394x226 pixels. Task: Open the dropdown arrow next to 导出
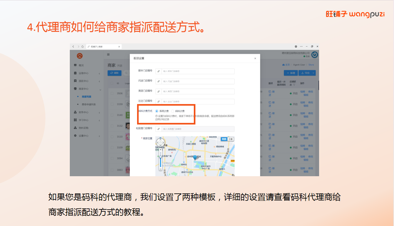point(313,73)
